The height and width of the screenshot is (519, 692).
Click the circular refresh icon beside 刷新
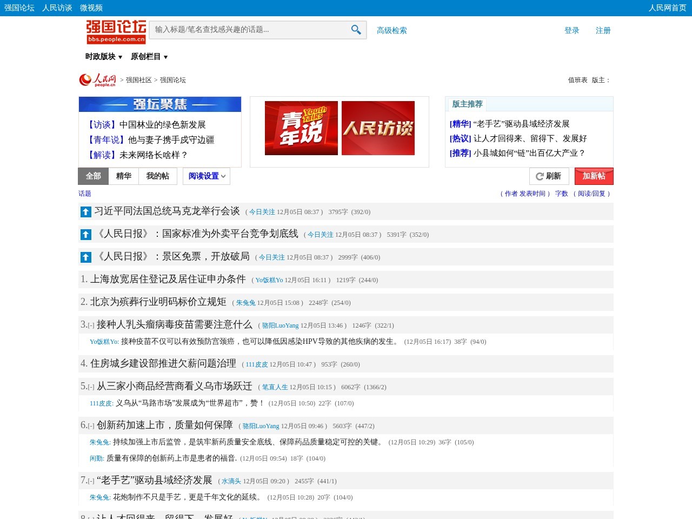(539, 176)
